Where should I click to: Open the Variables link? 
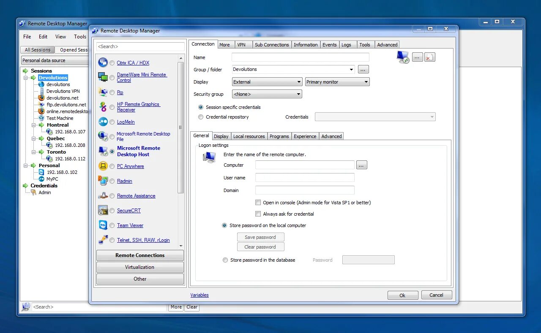199,295
